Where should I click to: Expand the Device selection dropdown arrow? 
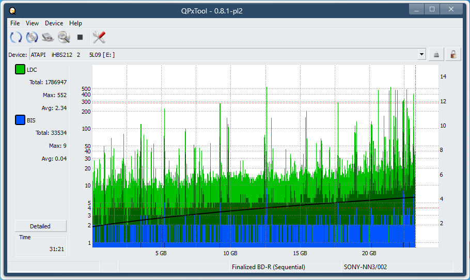click(x=422, y=55)
